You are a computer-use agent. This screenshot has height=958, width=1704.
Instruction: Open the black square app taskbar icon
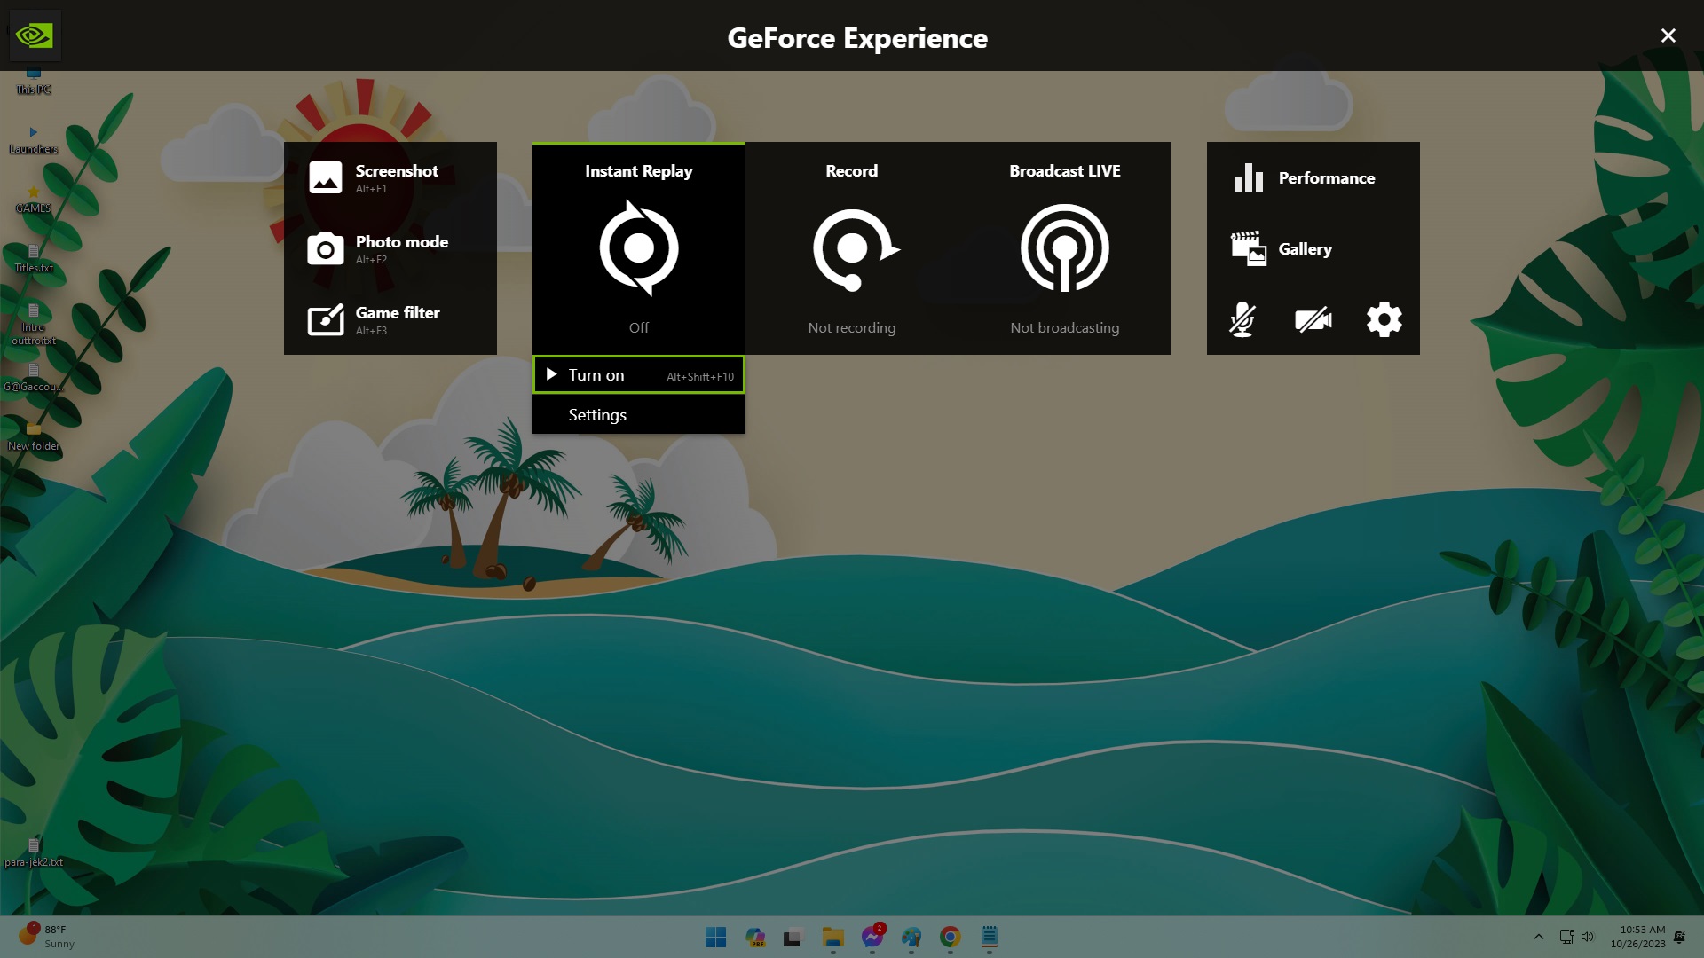pos(793,937)
